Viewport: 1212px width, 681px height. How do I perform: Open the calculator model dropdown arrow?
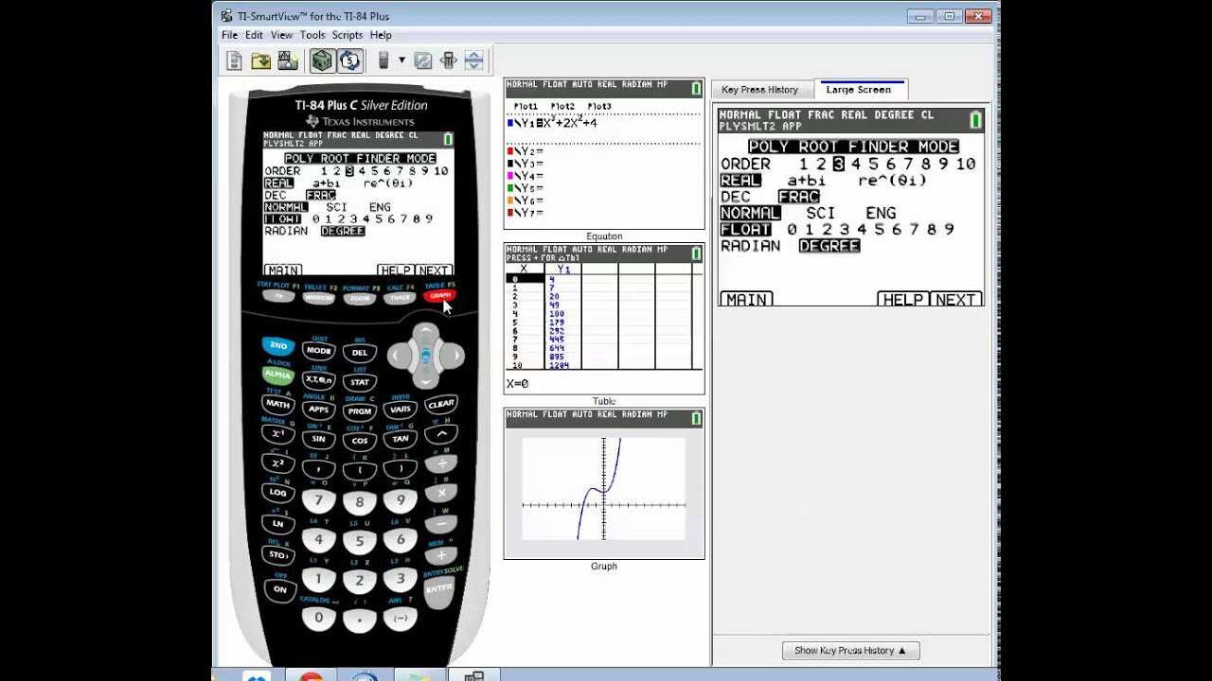tap(401, 61)
